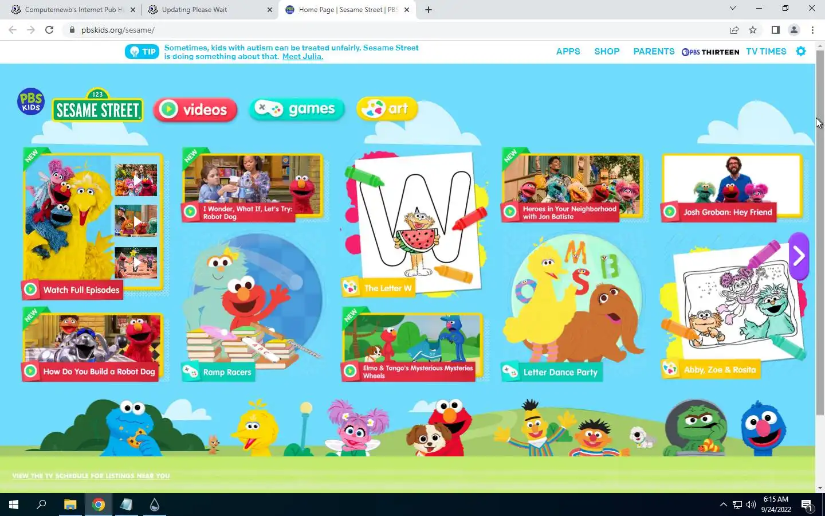This screenshot has width=825, height=516.
Task: Click the PBS Kids logo
Action: (x=31, y=101)
